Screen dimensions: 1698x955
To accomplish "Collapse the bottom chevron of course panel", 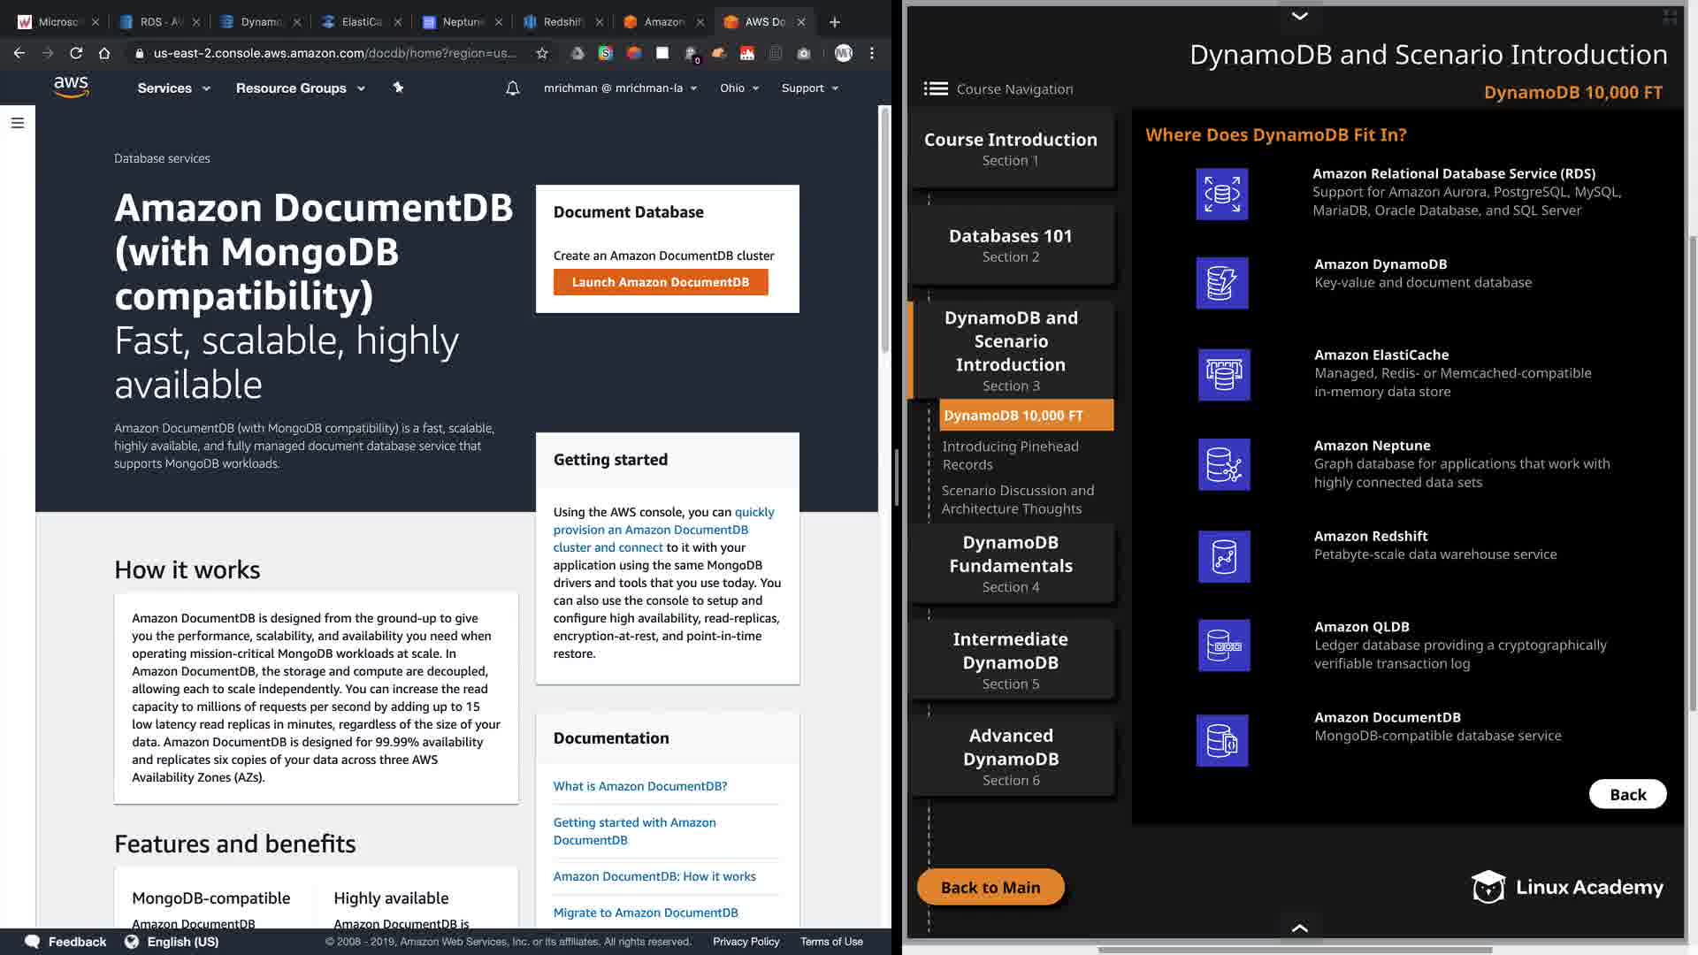I will pos(1299,928).
